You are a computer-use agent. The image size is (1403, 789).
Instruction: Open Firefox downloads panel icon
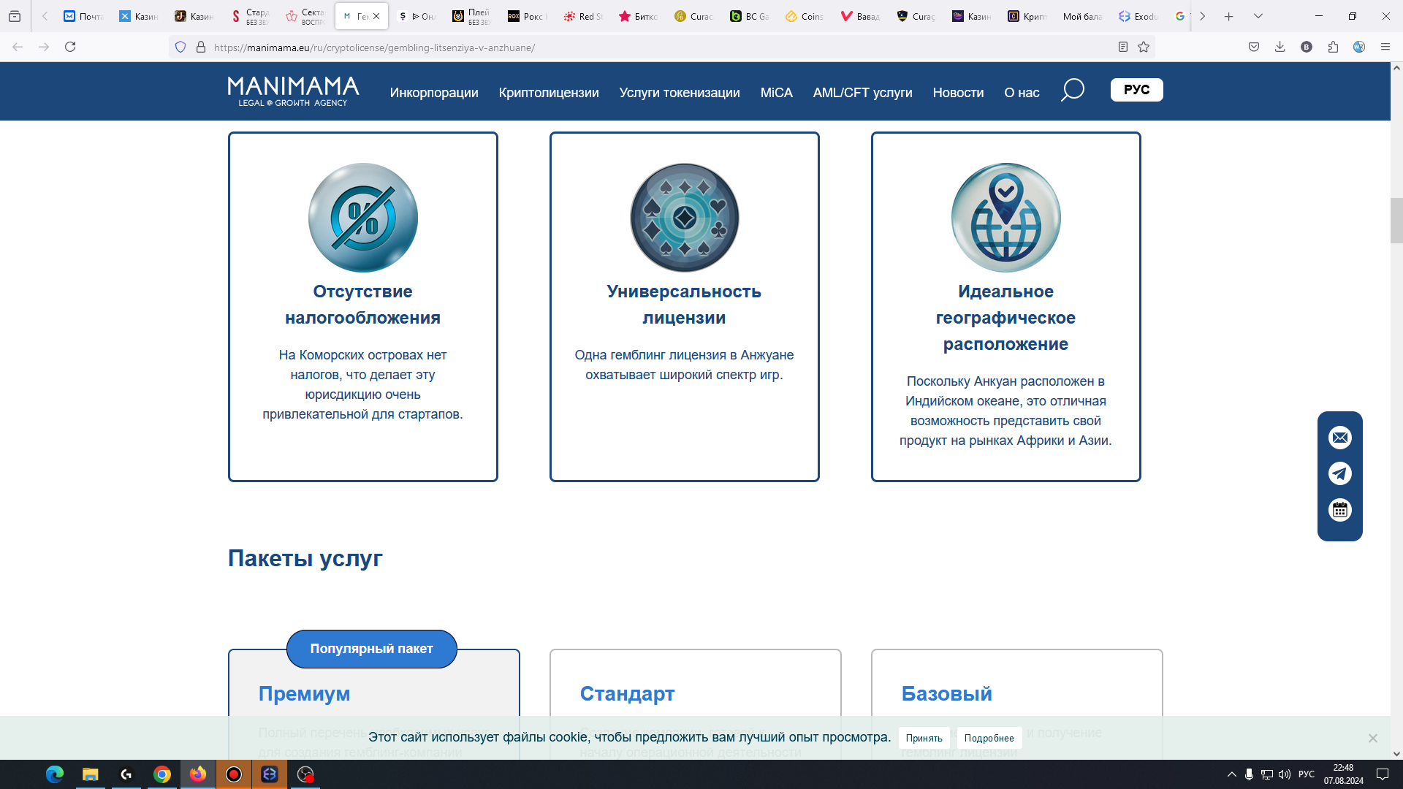pos(1280,47)
